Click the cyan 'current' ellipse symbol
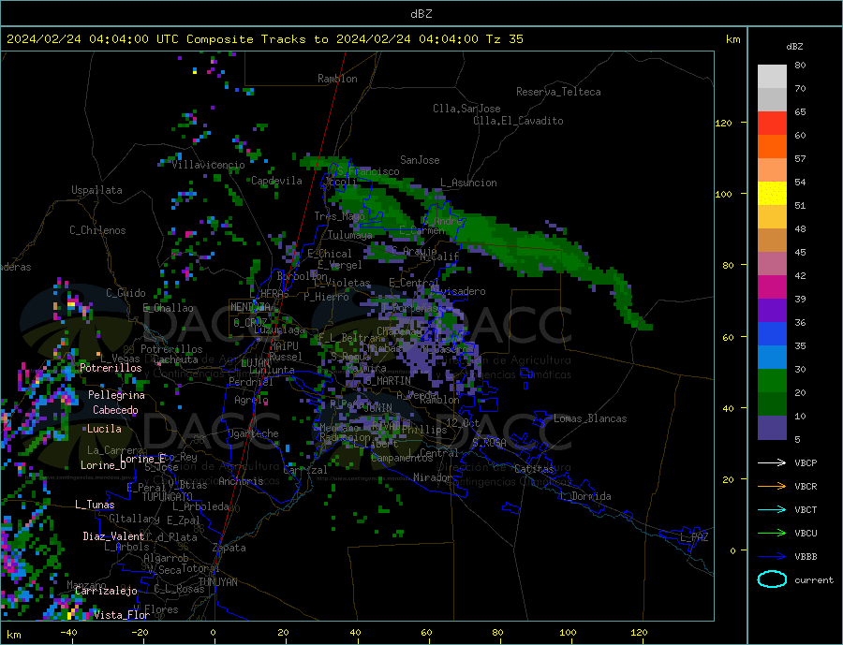843x645 pixels. [x=772, y=579]
